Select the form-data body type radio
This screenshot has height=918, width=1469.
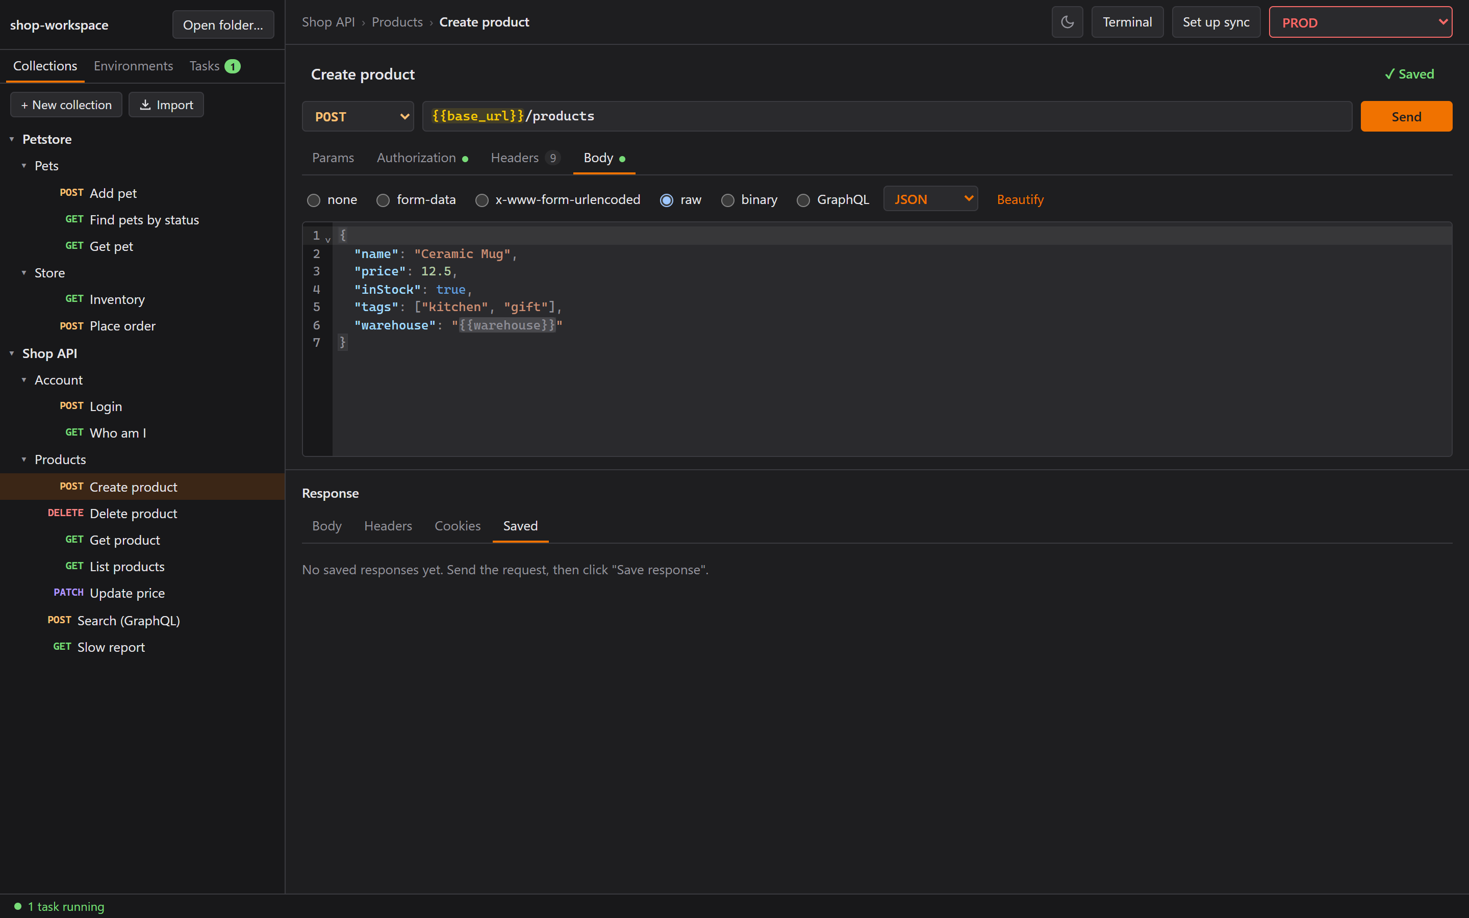pos(383,200)
